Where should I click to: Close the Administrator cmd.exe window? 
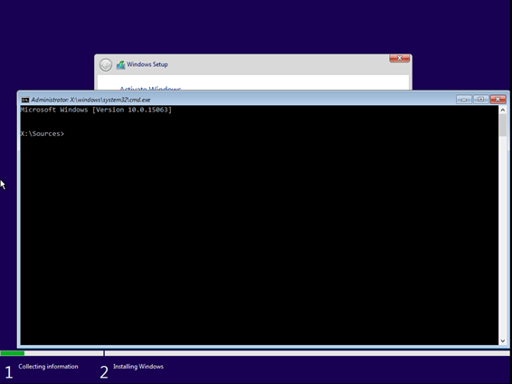(x=498, y=100)
